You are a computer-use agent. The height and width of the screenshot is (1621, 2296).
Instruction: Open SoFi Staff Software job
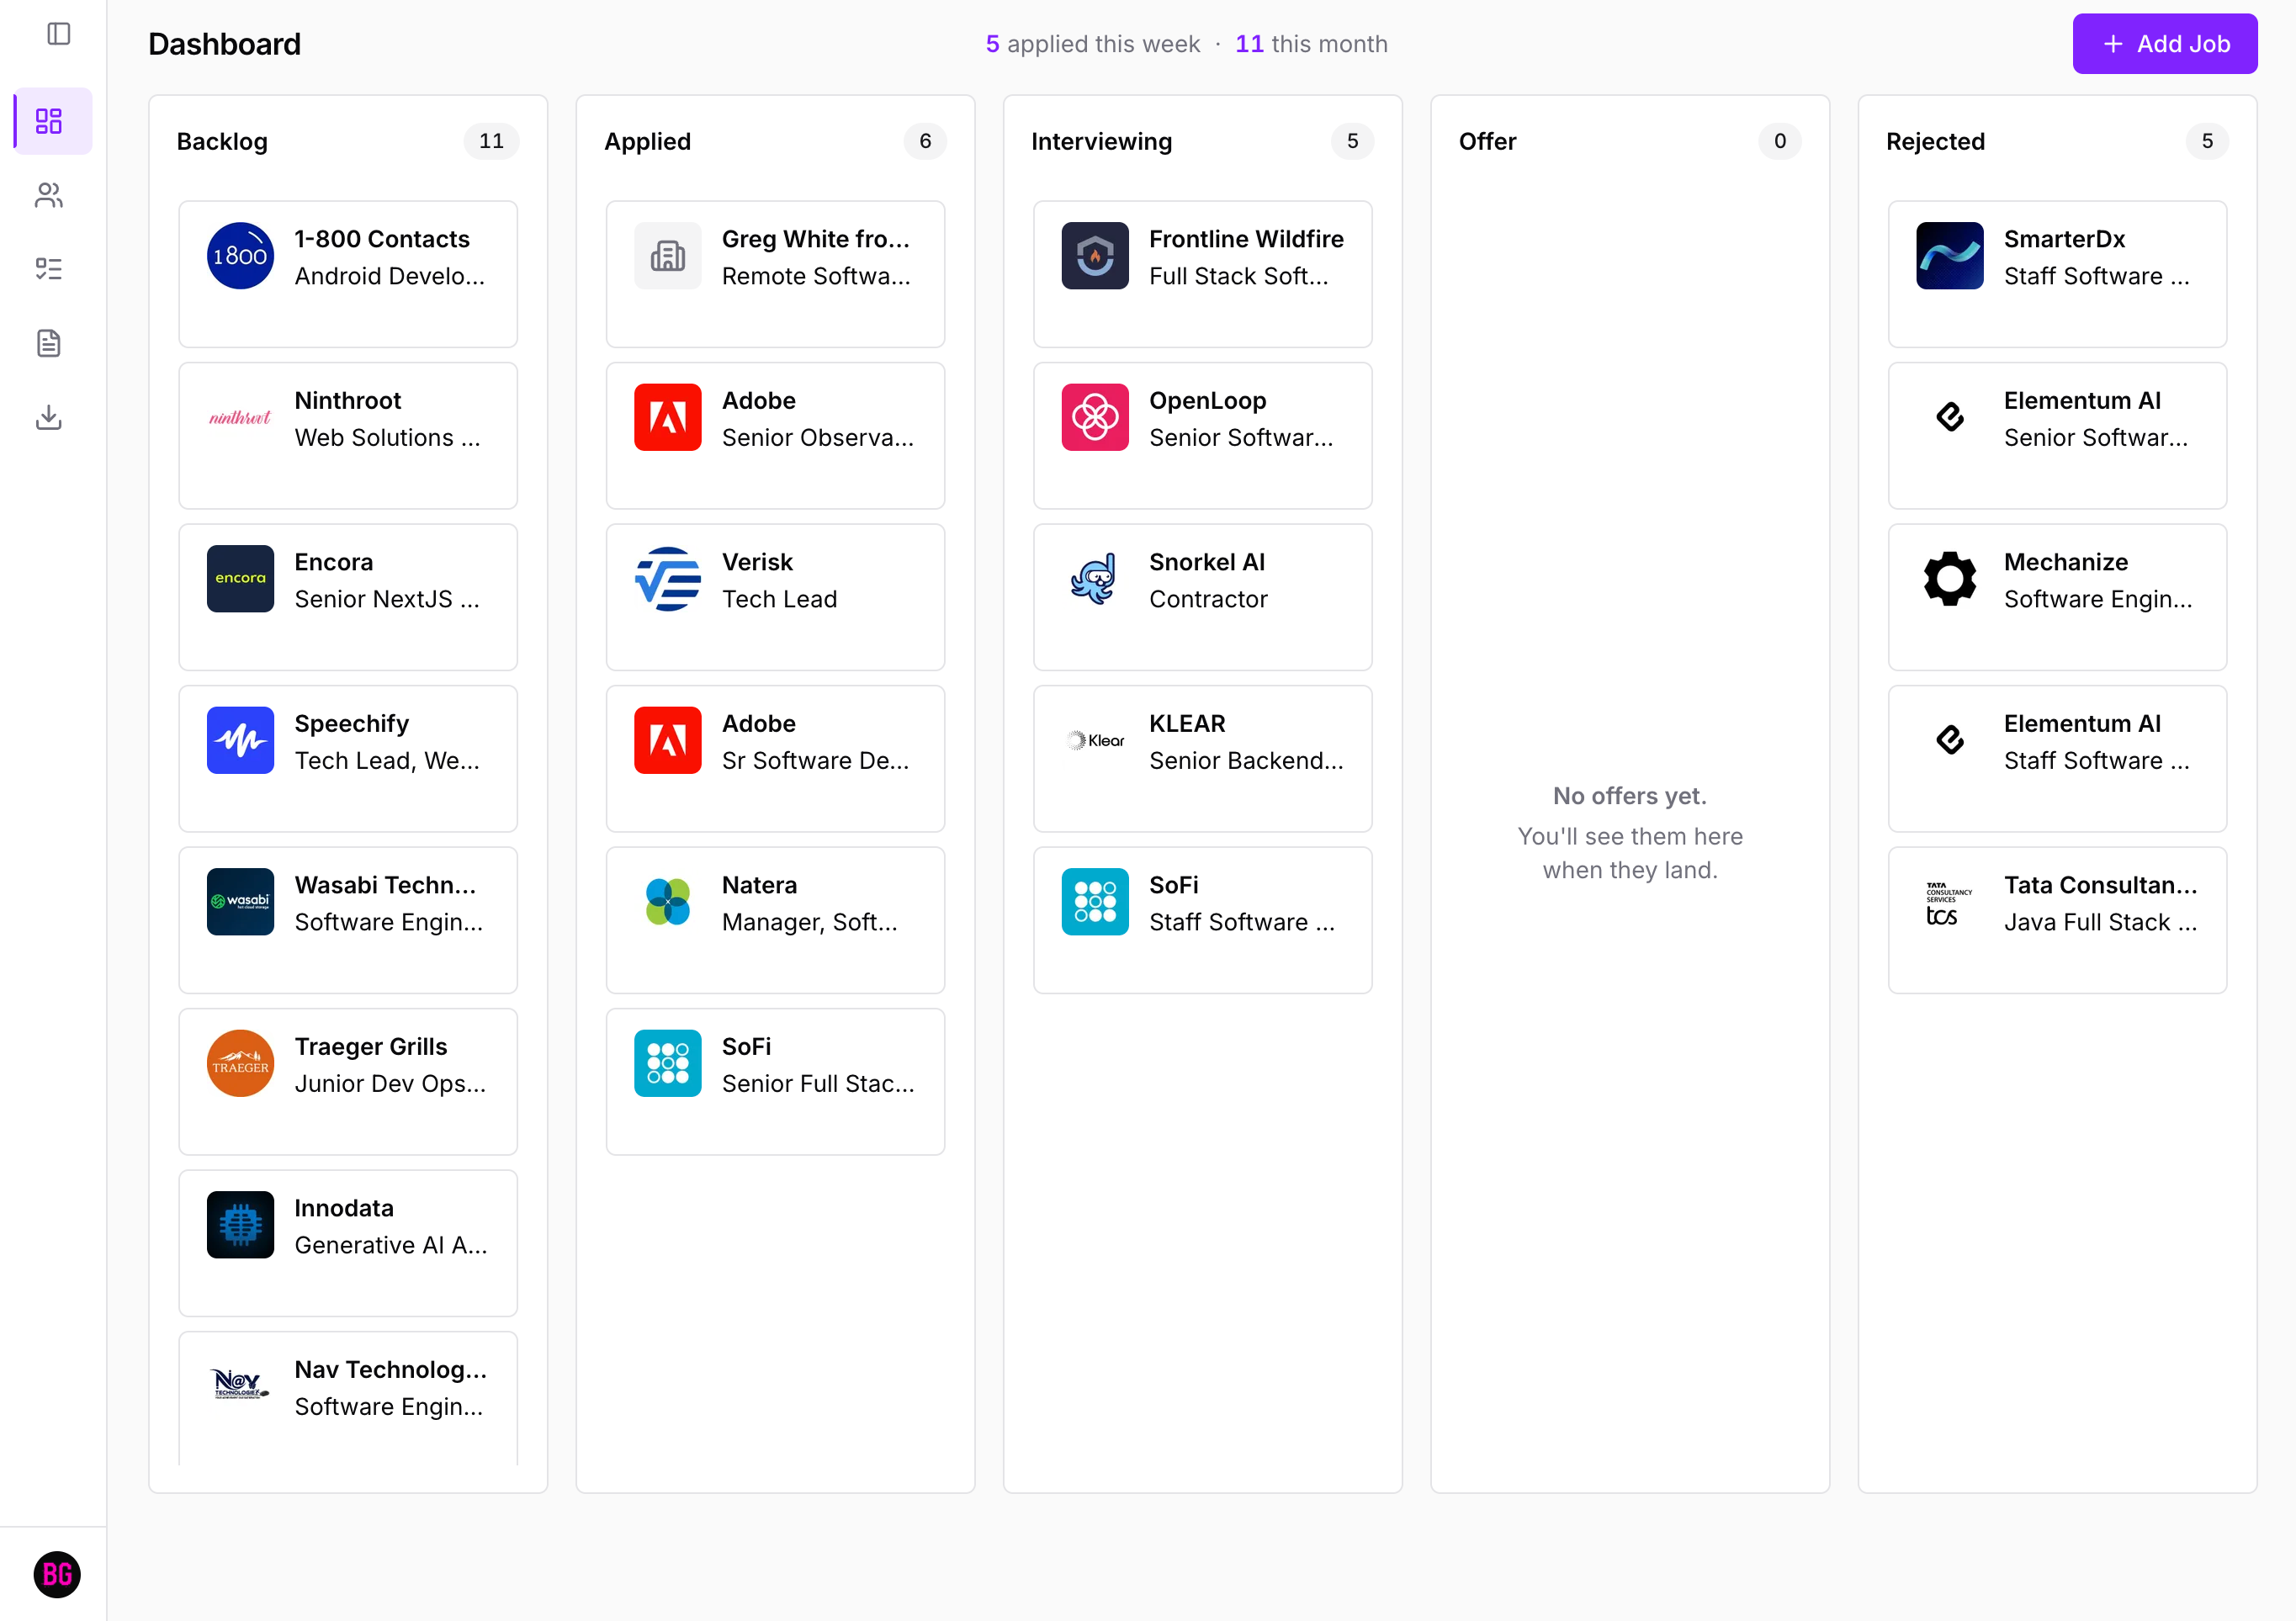(x=1203, y=920)
